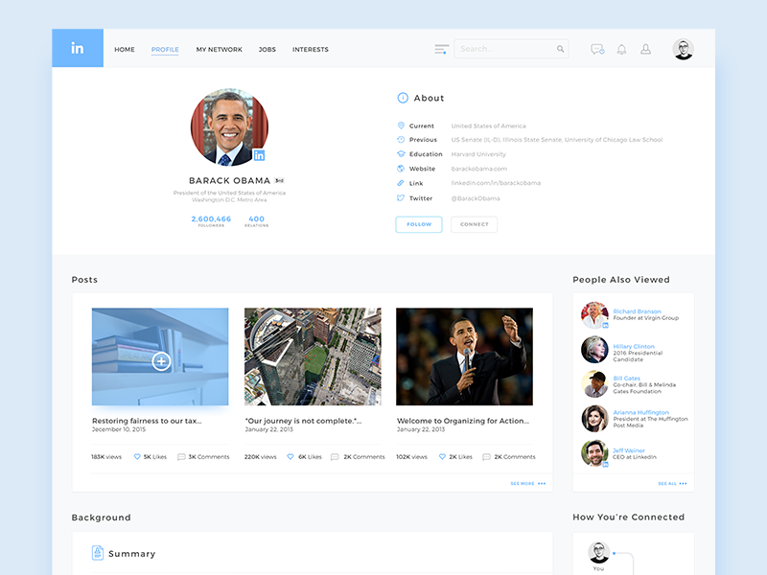767x575 pixels.
Task: Expand the SEE MORE posts options
Action: coord(524,485)
